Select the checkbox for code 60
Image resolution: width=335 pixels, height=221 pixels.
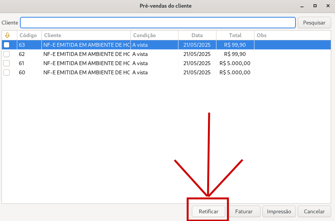click(7, 72)
